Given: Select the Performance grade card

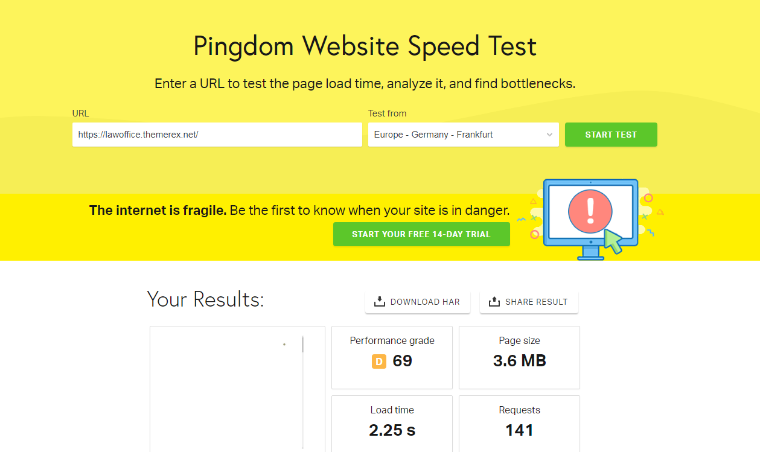Looking at the screenshot, I should click(392, 358).
